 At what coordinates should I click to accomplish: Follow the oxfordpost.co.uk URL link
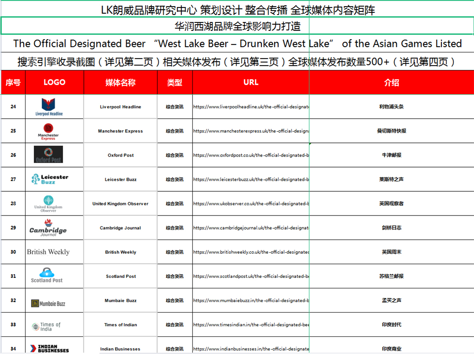point(251,155)
